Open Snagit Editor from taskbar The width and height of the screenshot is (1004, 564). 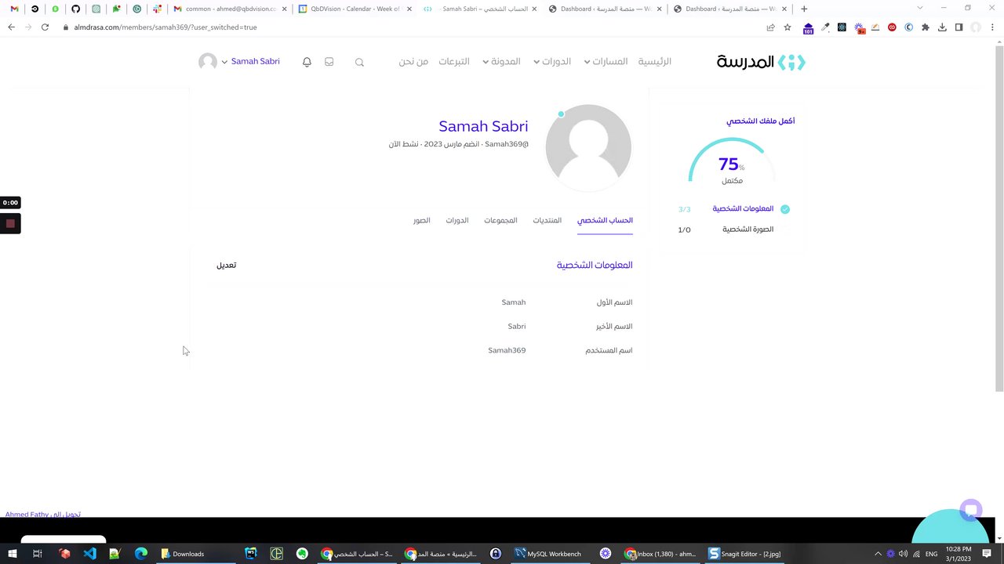tap(744, 554)
